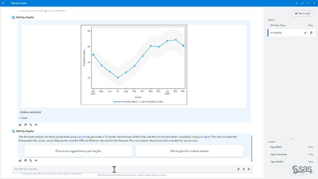Image resolution: width=318 pixels, height=179 pixels.
Task: Start voice input with the microphone icon
Action: [x=244, y=169]
